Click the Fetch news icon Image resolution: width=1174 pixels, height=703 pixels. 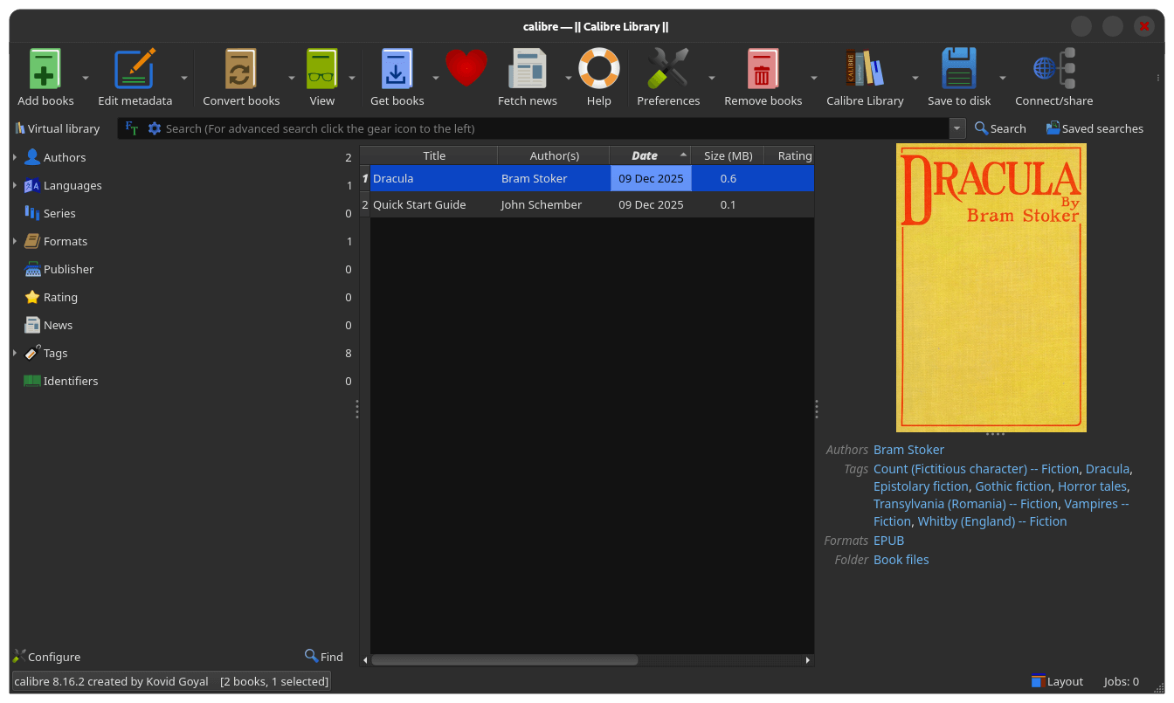(x=527, y=68)
